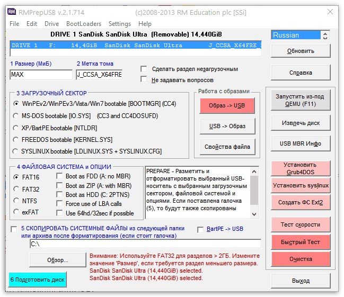Click the PREPARE description scrollbar thumb
The image size is (344, 297).
click(x=254, y=190)
